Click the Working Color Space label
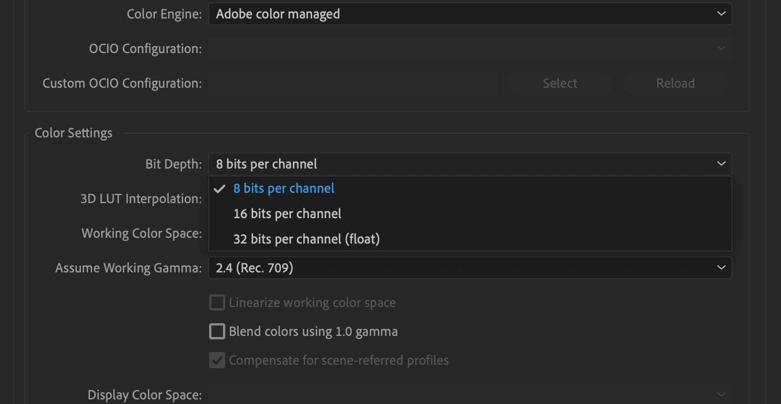Screen dimensions: 781x404 tap(142, 233)
